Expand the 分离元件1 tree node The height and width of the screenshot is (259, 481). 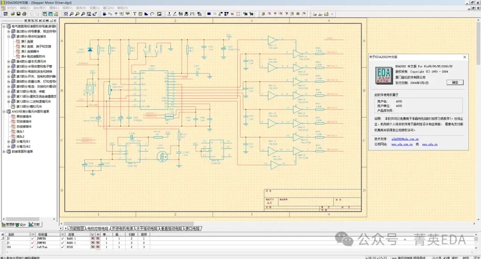point(9,142)
